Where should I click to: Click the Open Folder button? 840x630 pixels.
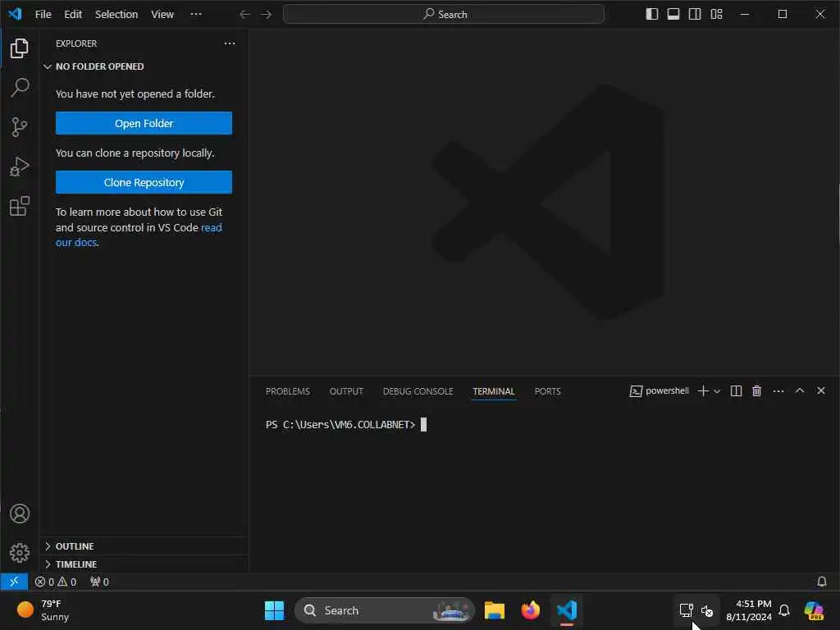click(144, 123)
